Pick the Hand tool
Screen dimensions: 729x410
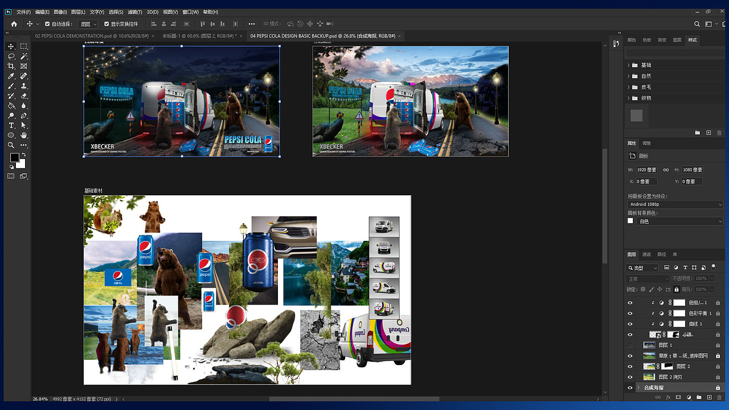pos(23,135)
